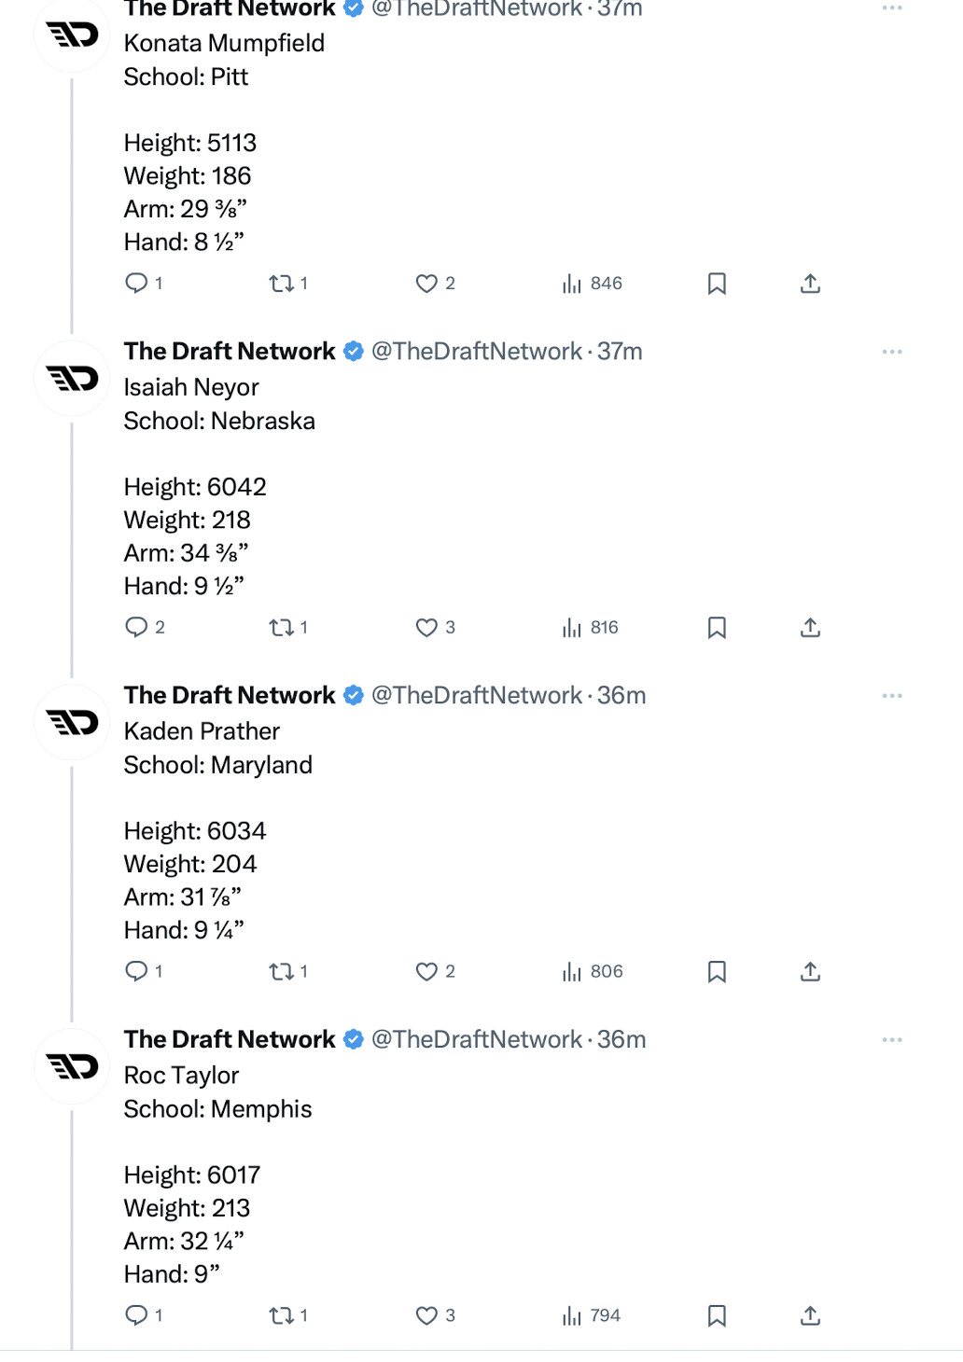Bookmark the Roc Taylor tweet
The image size is (963, 1362).
(x=717, y=1316)
